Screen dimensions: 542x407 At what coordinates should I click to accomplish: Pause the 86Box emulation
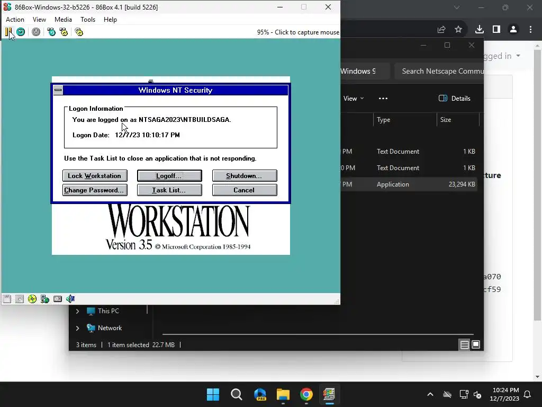(8, 32)
